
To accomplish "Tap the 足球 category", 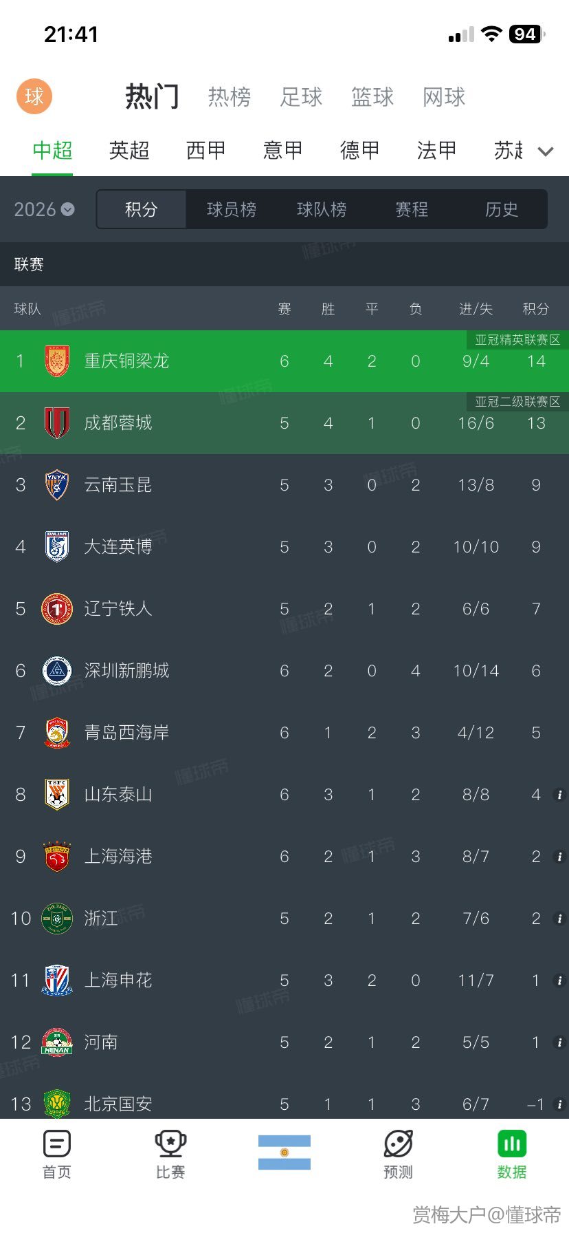I will click(x=301, y=97).
